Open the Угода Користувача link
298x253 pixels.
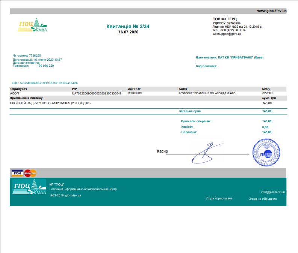pos(219,198)
